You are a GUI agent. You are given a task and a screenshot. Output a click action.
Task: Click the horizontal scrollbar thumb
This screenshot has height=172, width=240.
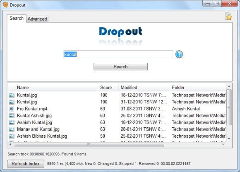(89, 144)
